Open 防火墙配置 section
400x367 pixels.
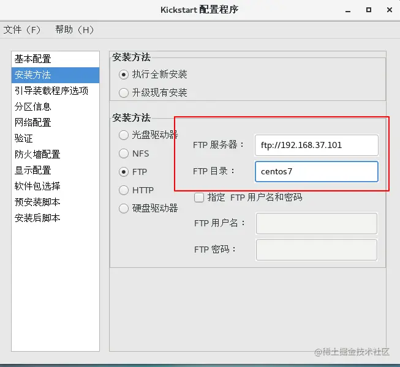(x=55, y=154)
